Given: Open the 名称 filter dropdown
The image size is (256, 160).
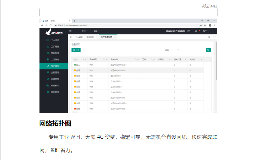Looking at the screenshot, I should (x=172, y=50).
